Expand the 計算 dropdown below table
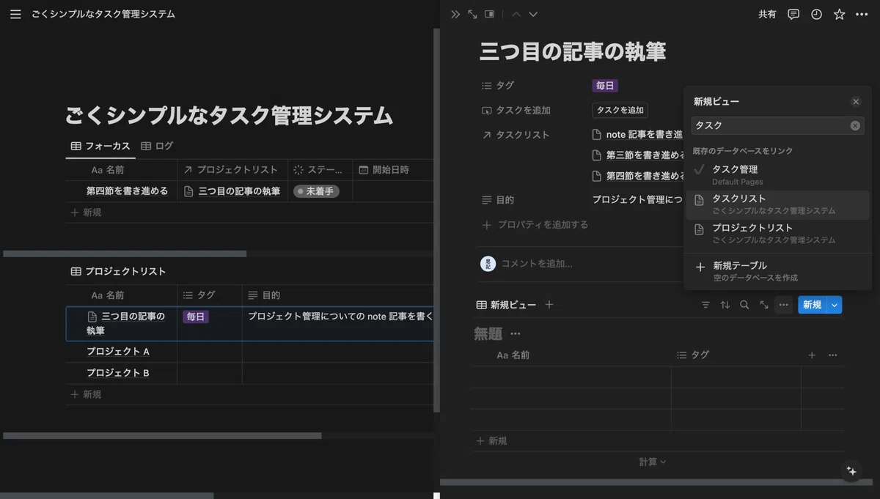The width and height of the screenshot is (880, 499). click(x=653, y=462)
